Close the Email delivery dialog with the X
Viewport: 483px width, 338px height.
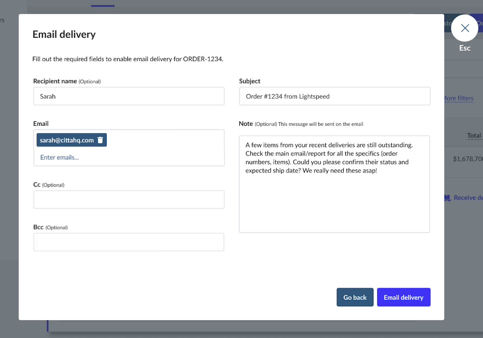[464, 28]
